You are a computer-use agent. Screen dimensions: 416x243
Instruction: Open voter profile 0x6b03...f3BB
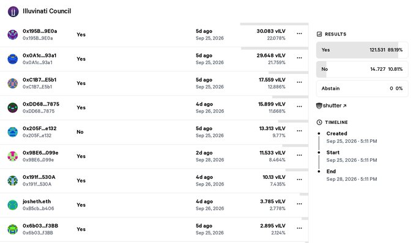40,226
